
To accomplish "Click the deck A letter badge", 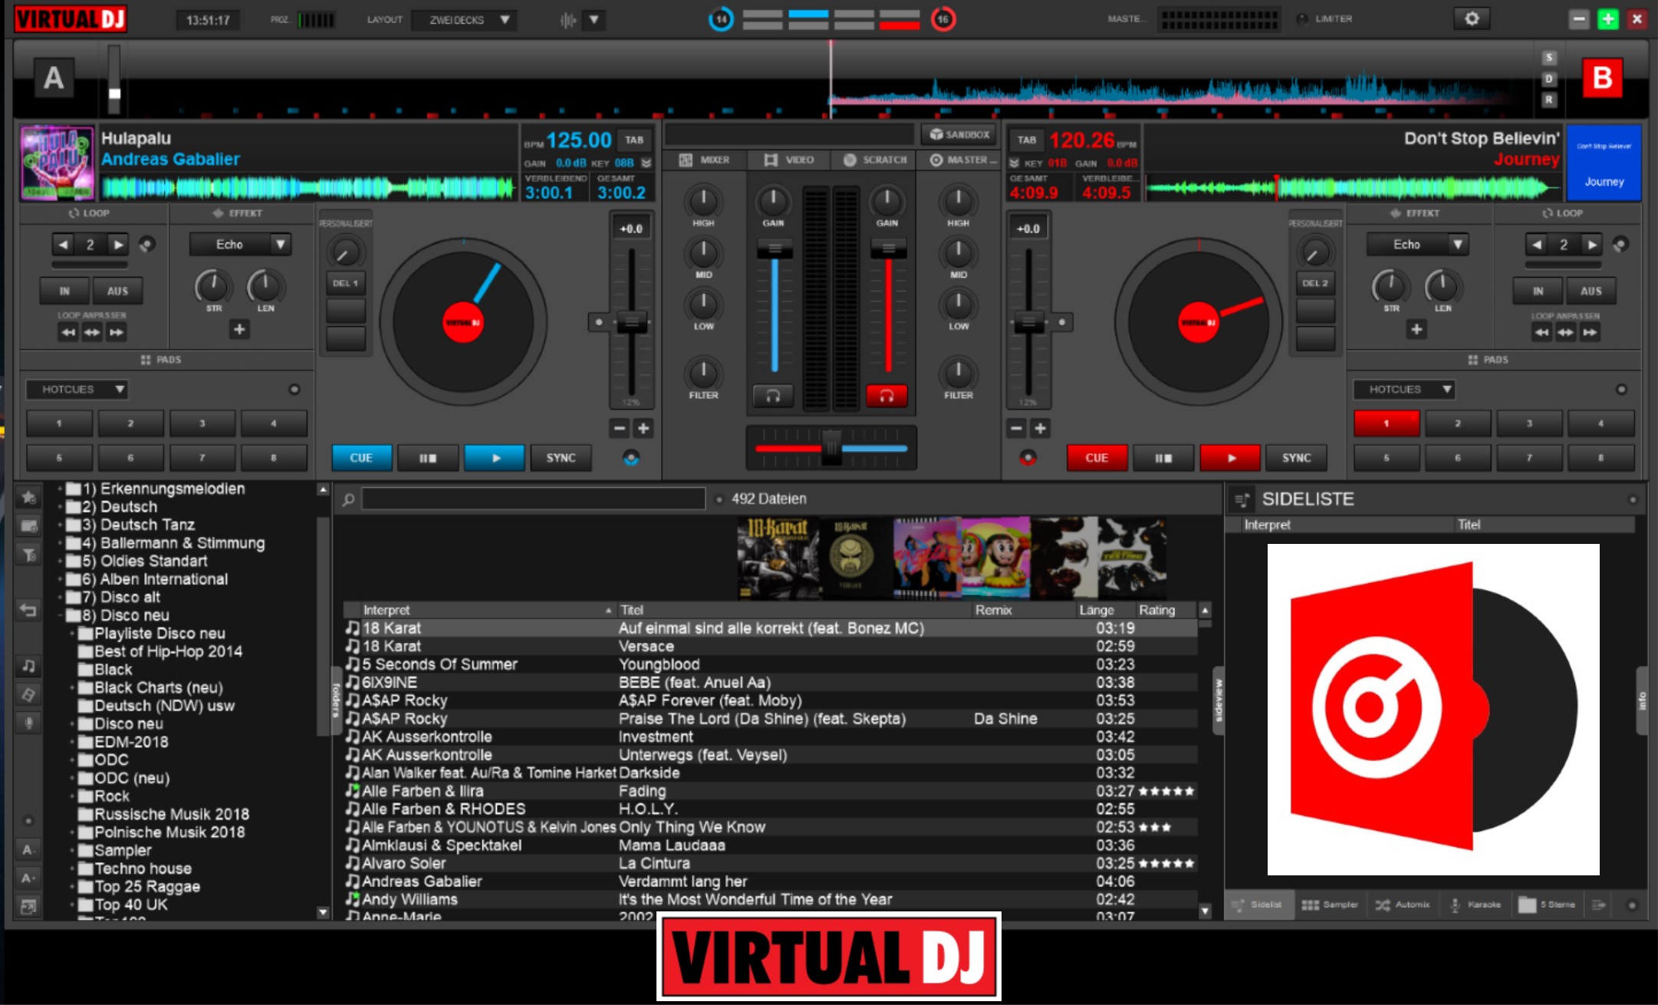I will (x=53, y=77).
